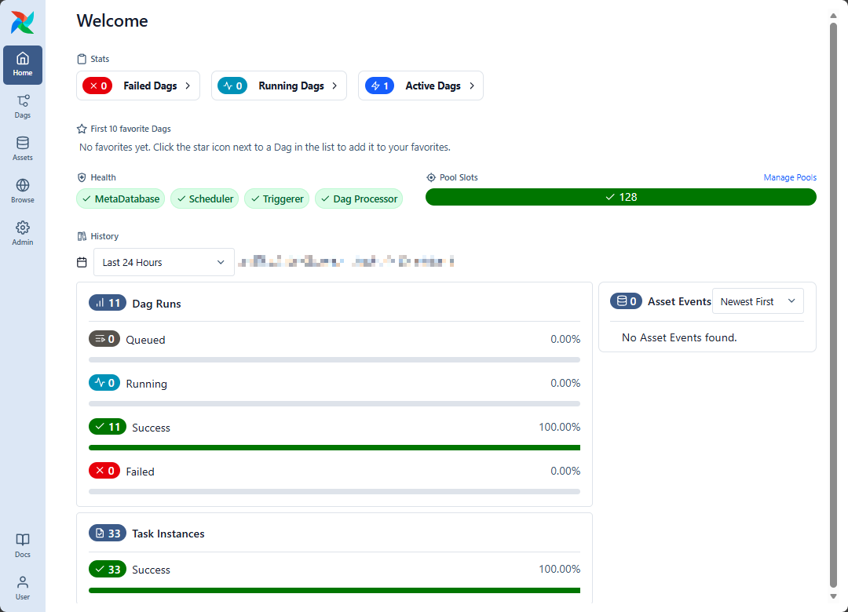
Task: Click the MetaDatabase health badge
Action: (121, 199)
